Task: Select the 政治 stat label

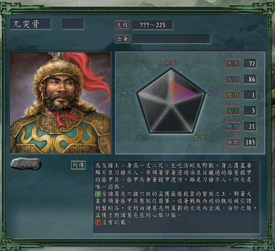Action: (x=233, y=111)
